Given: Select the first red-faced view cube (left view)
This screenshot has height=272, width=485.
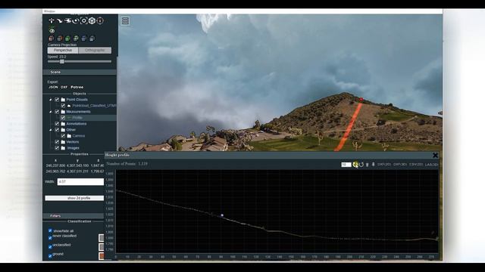Looking at the screenshot, I should point(52,39).
